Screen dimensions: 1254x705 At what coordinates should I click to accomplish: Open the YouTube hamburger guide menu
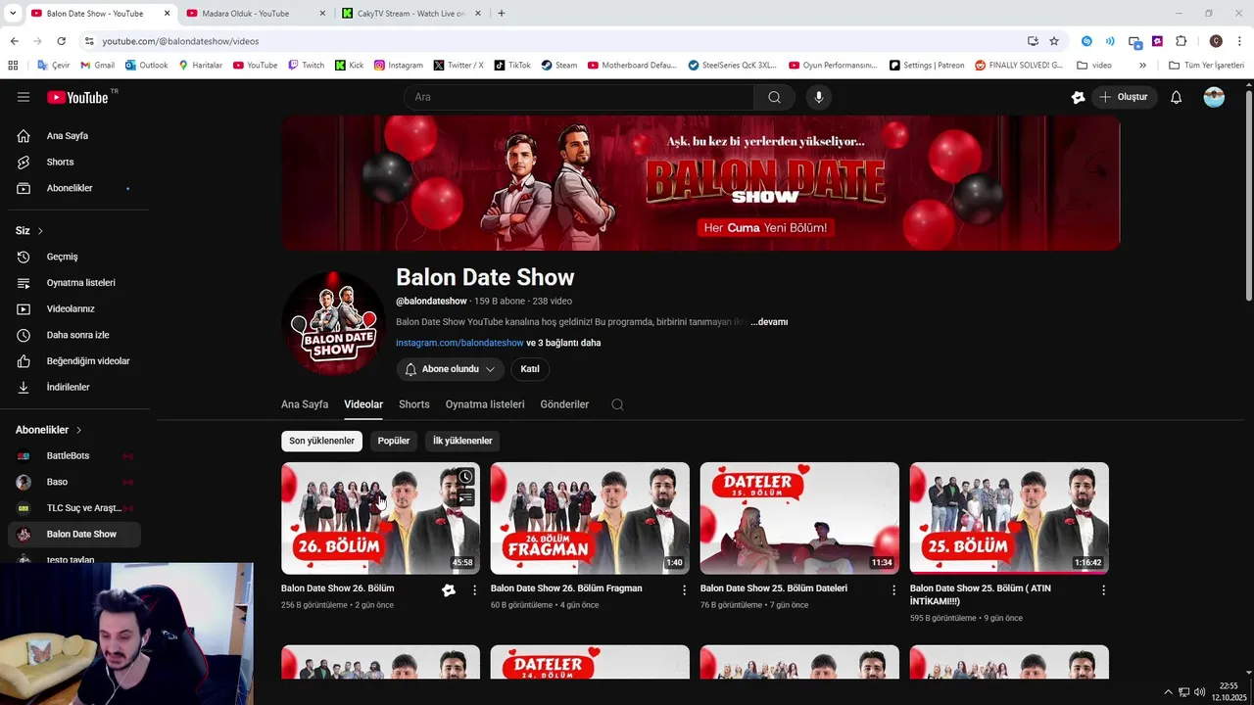pos(24,97)
